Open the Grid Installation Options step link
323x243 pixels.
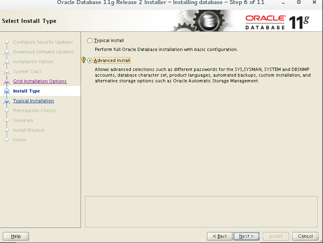click(x=40, y=81)
